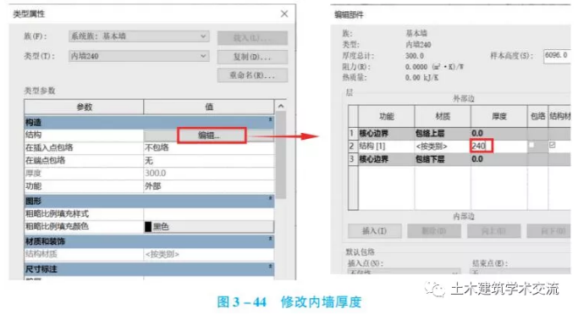Click the 复制(D)... button
This screenshot has width=578, height=315.
pos(252,57)
